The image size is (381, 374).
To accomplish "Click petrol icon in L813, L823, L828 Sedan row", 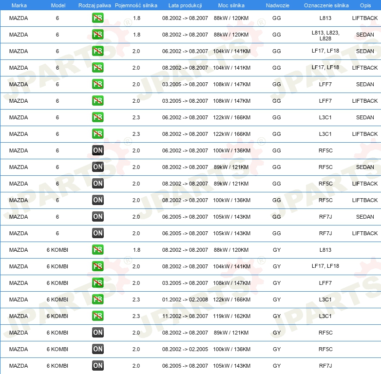I will 97,35.
